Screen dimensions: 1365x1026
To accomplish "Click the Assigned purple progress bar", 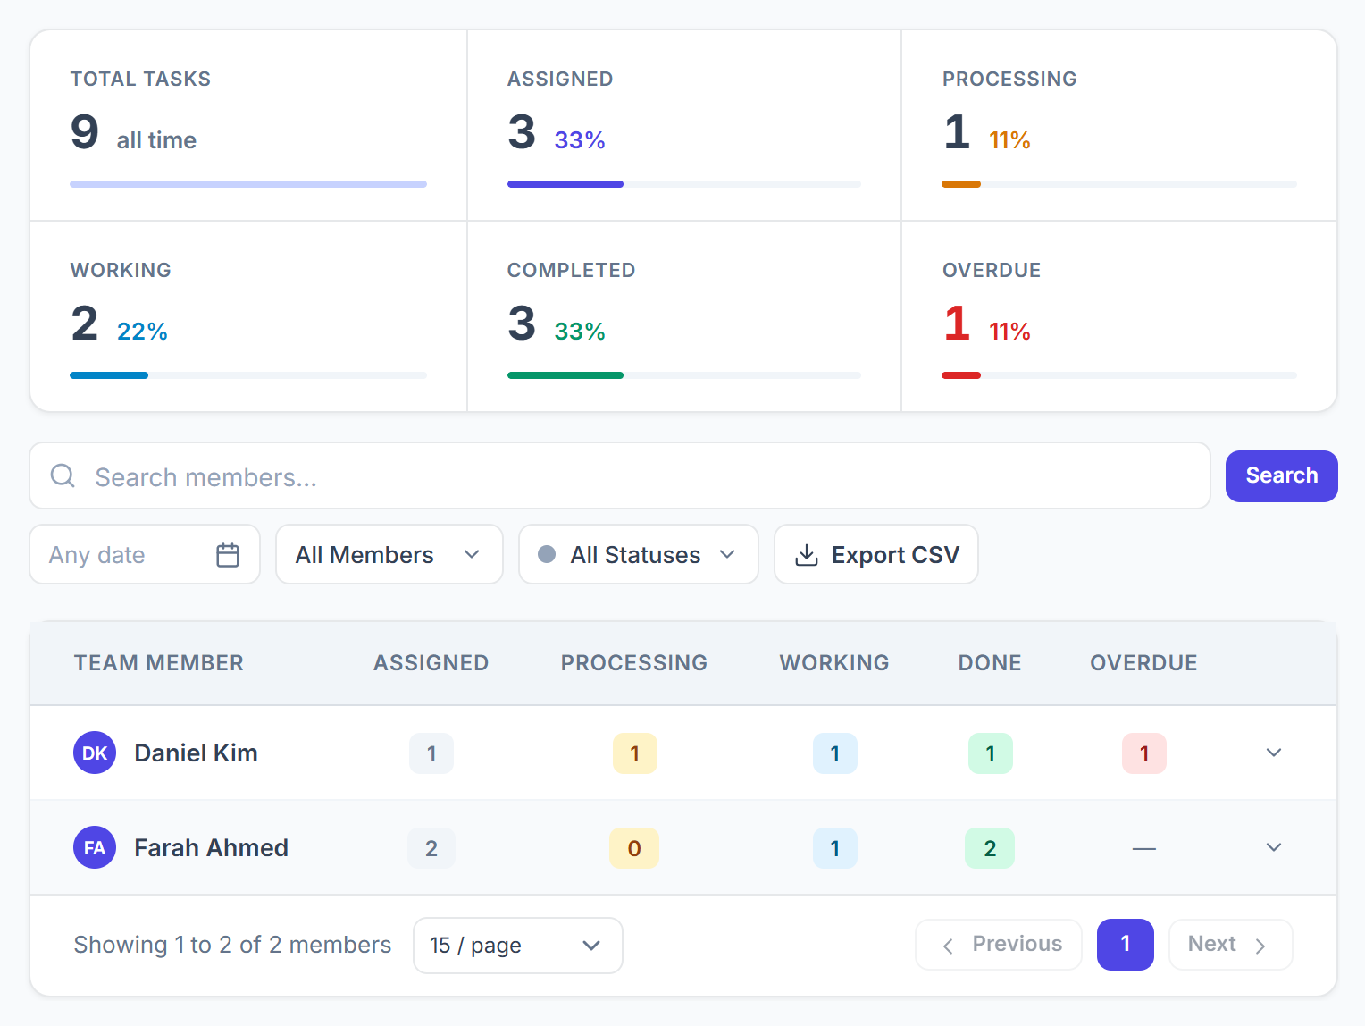I will click(565, 184).
